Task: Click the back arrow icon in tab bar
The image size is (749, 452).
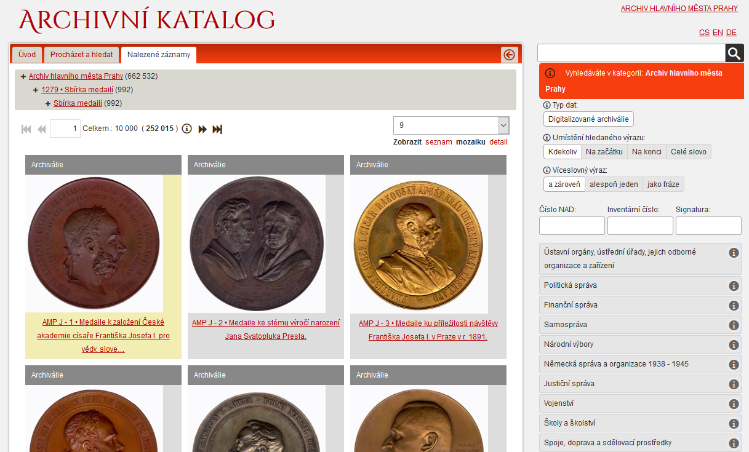Action: point(509,55)
